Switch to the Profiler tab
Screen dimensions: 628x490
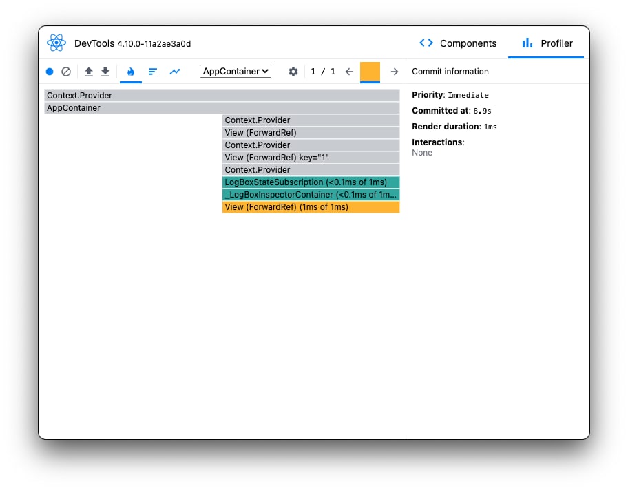[x=547, y=43]
